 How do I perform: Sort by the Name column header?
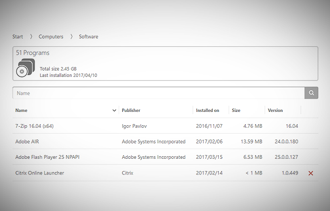point(21,110)
